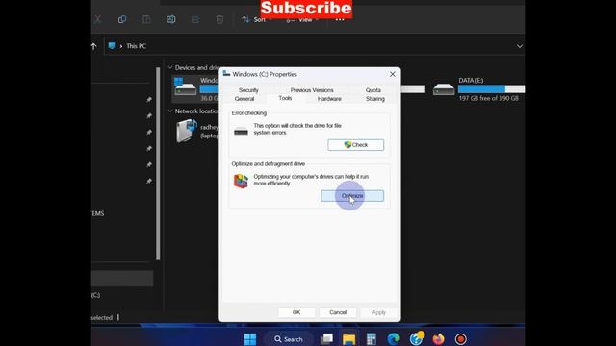Click the Paste icon in Explorer toolbar

pyautogui.click(x=146, y=19)
